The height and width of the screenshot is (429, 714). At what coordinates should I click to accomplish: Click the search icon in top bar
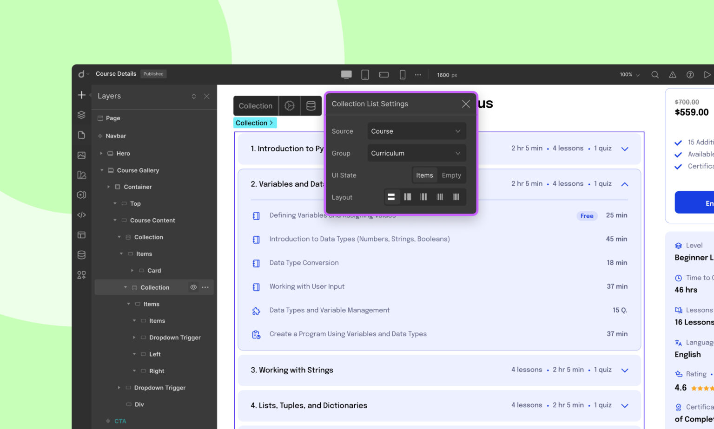655,75
